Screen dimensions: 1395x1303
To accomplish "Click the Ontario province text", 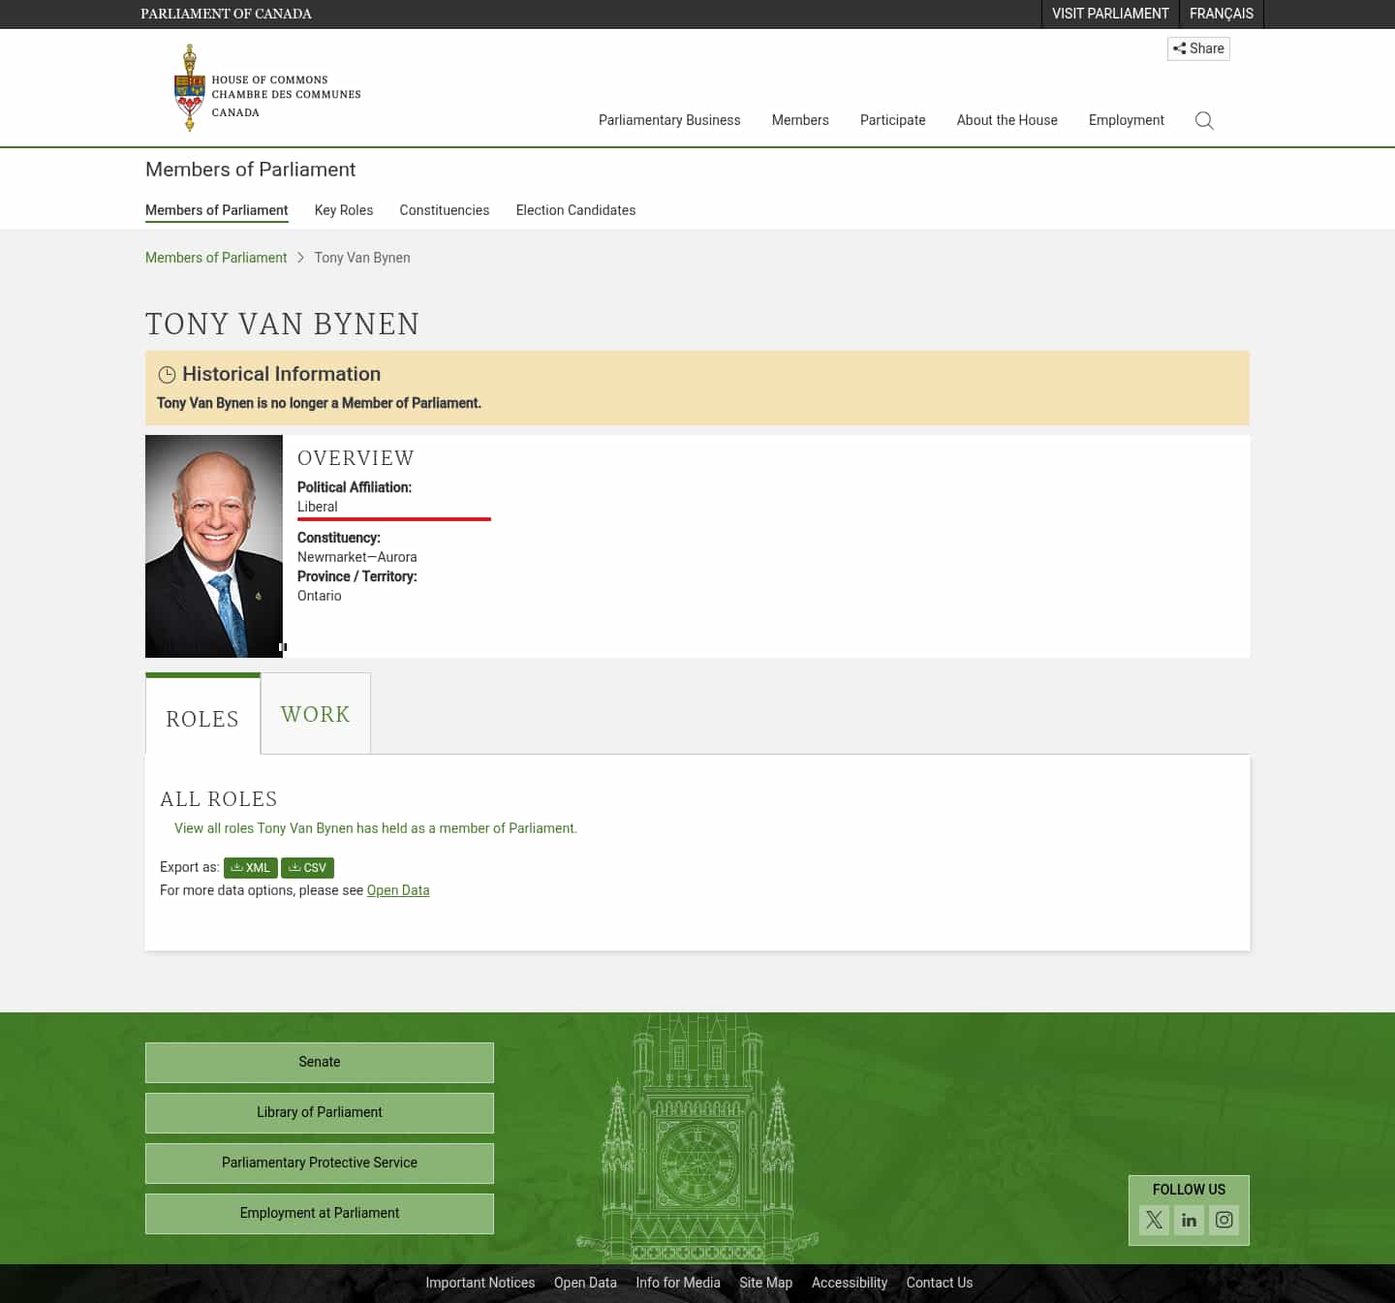I will point(320,596).
